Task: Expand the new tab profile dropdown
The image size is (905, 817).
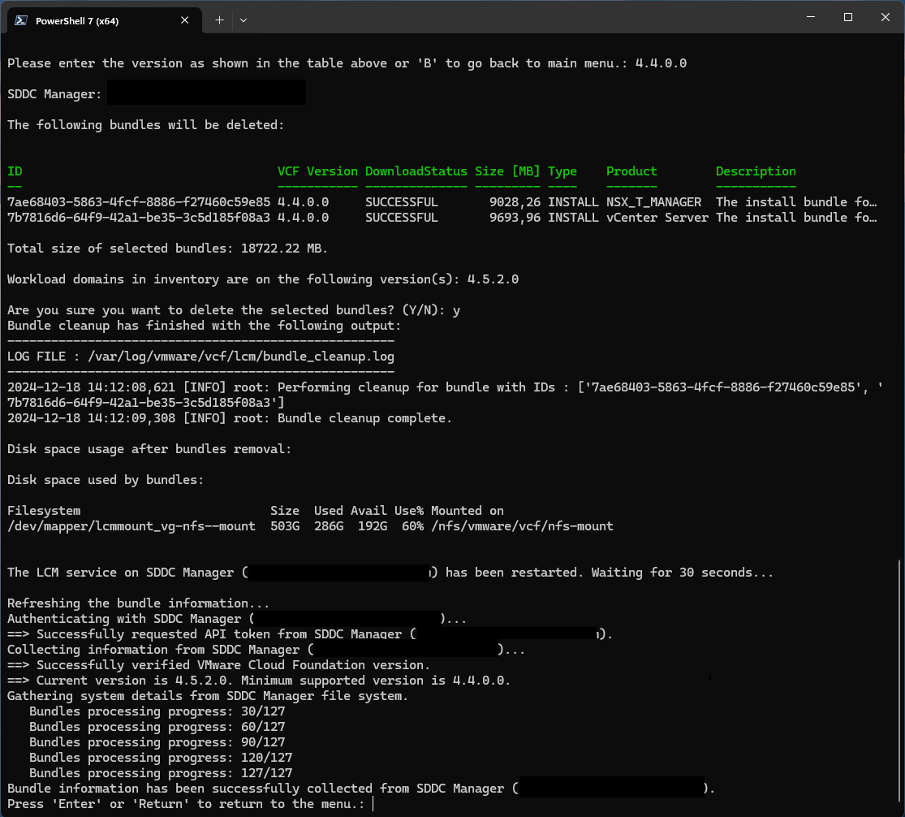Action: [x=243, y=20]
